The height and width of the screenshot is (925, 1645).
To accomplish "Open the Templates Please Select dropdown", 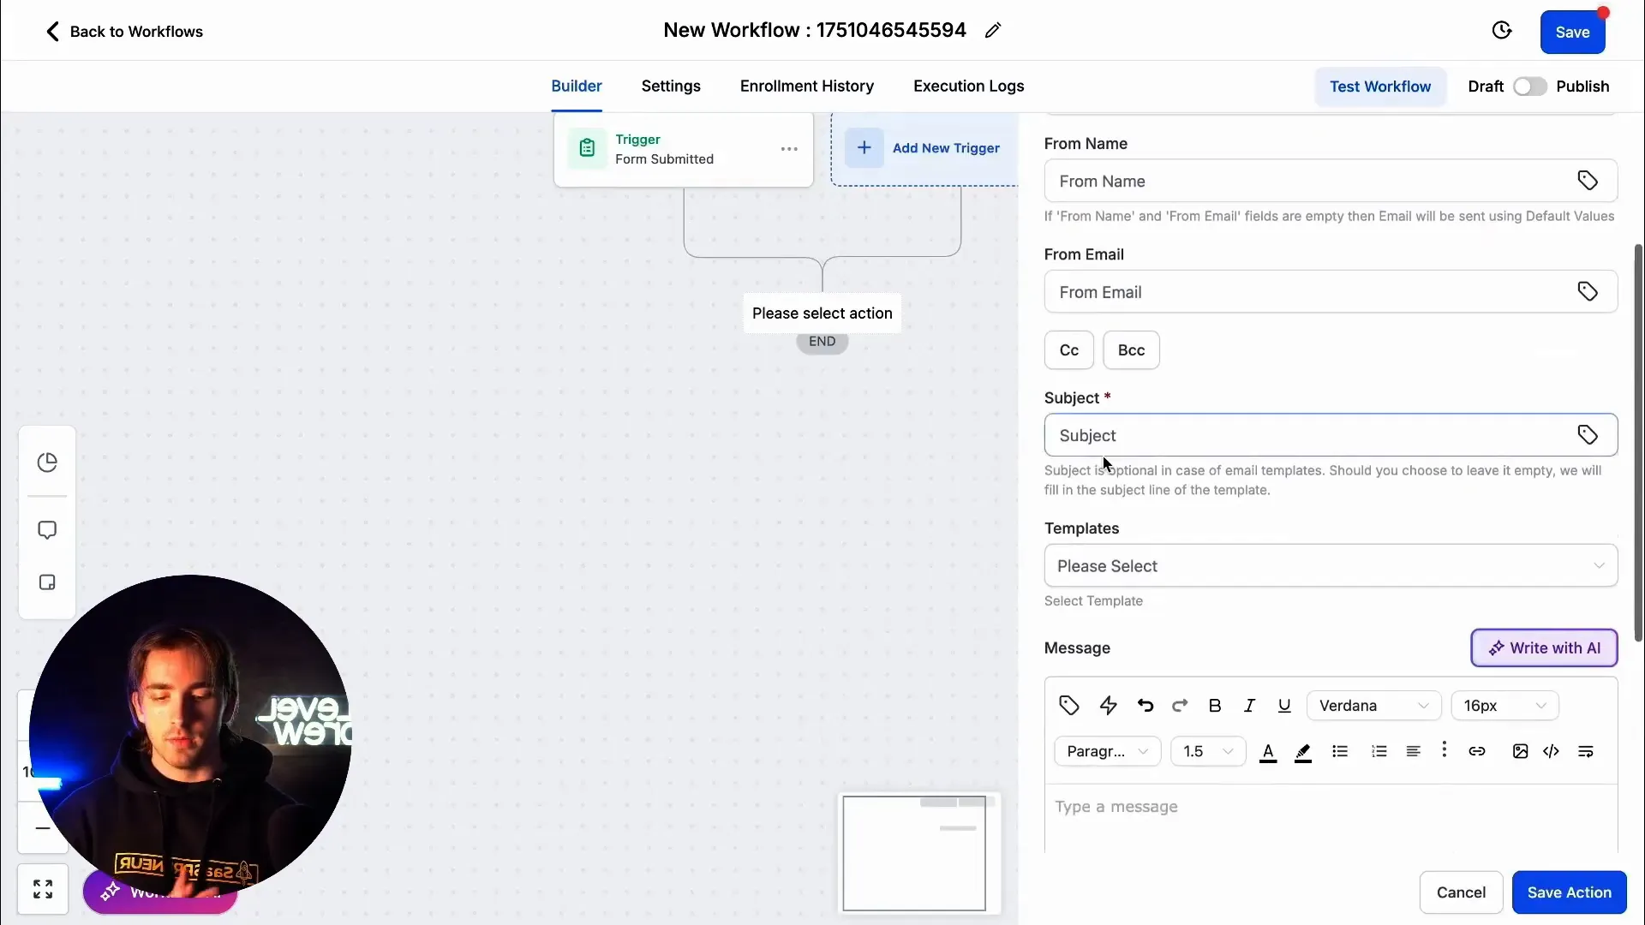I will (1331, 565).
